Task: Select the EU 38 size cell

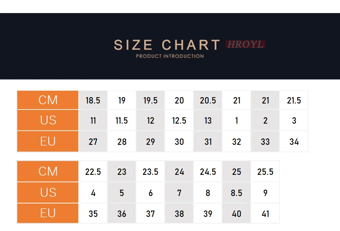Action: pyautogui.click(x=179, y=213)
